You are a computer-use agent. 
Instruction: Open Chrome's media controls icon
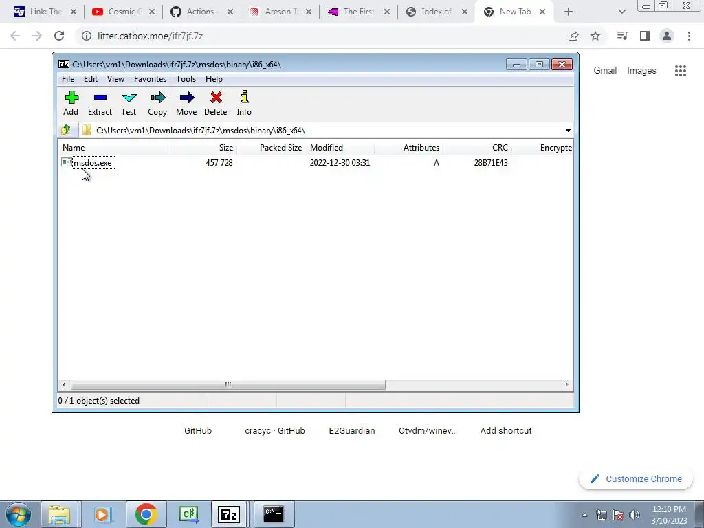(x=622, y=36)
